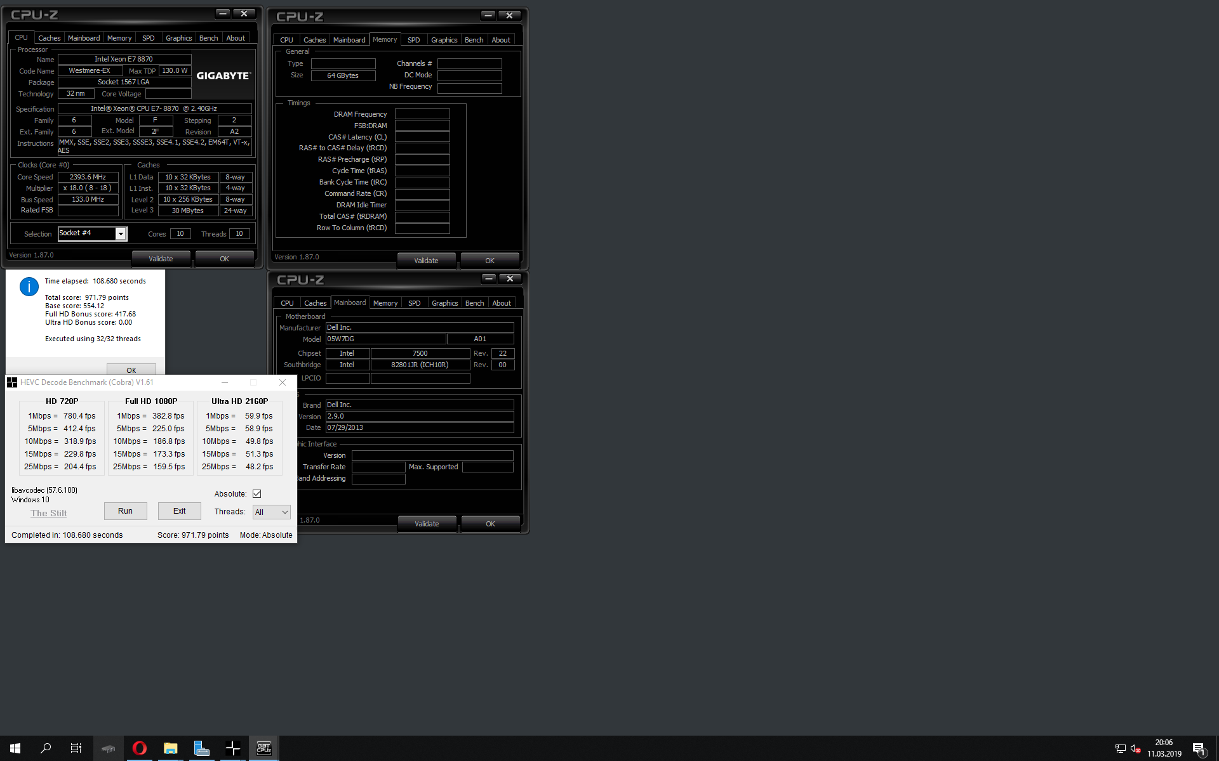Open Memory tab in the Mainboard window
Viewport: 1219px width, 761px height.
pyautogui.click(x=385, y=303)
